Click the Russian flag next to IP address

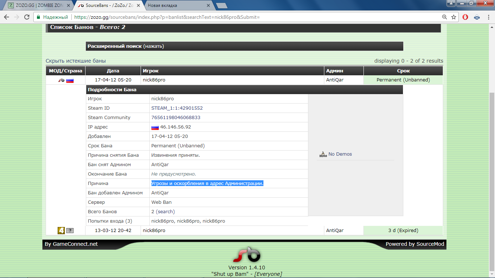(x=155, y=127)
